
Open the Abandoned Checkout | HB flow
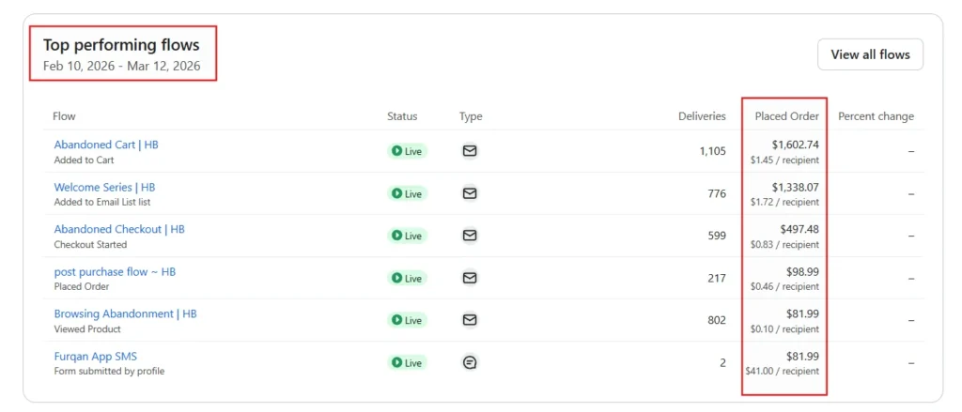[119, 229]
